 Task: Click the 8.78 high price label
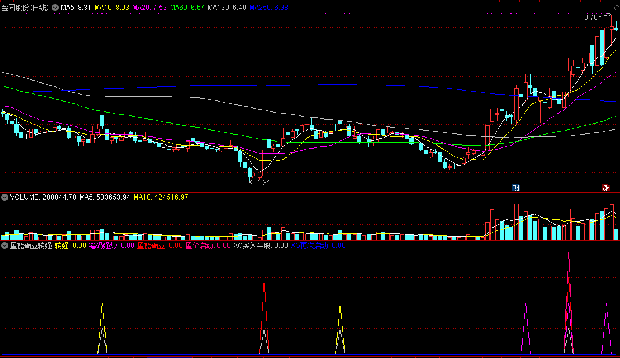[x=591, y=17]
